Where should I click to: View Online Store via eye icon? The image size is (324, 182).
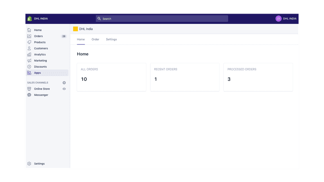64,89
